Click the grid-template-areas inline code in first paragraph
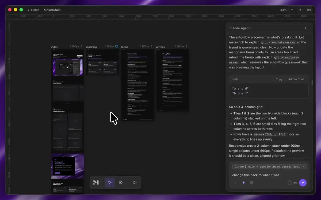Image resolution: width=321 pixels, height=200 pixels. (278, 42)
